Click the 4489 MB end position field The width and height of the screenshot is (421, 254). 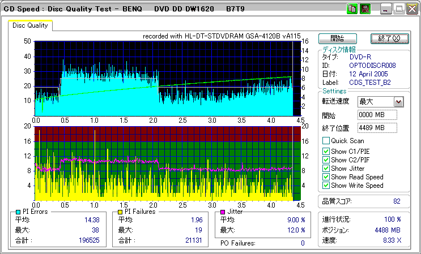coord(377,127)
